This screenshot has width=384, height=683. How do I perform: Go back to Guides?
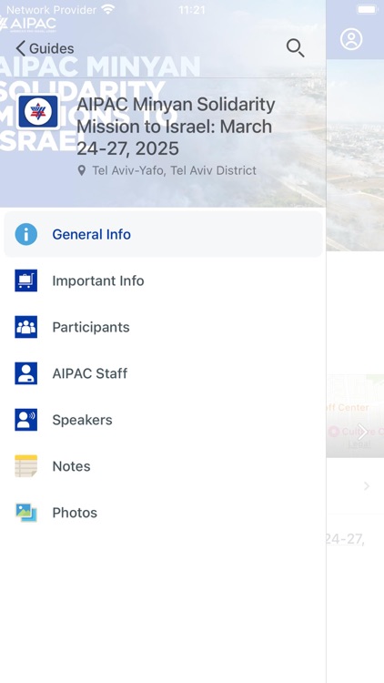coord(45,48)
